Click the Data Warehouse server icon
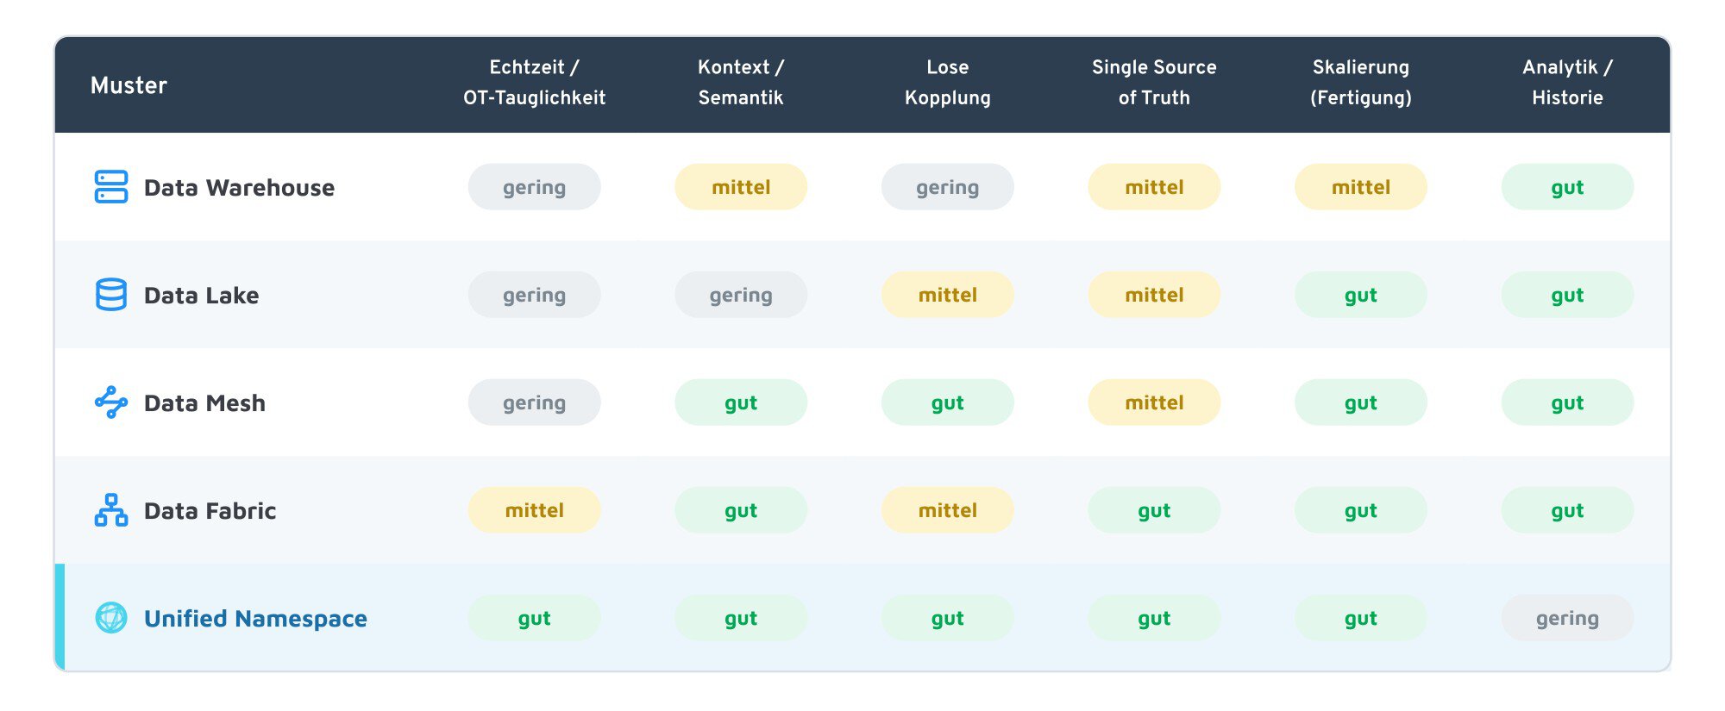The image size is (1725, 711). 111,187
